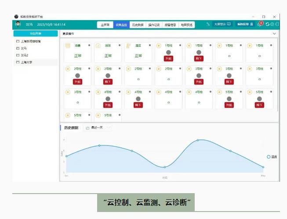Click the notification bell with red badge
This screenshot has width=287, height=219.
260,25
